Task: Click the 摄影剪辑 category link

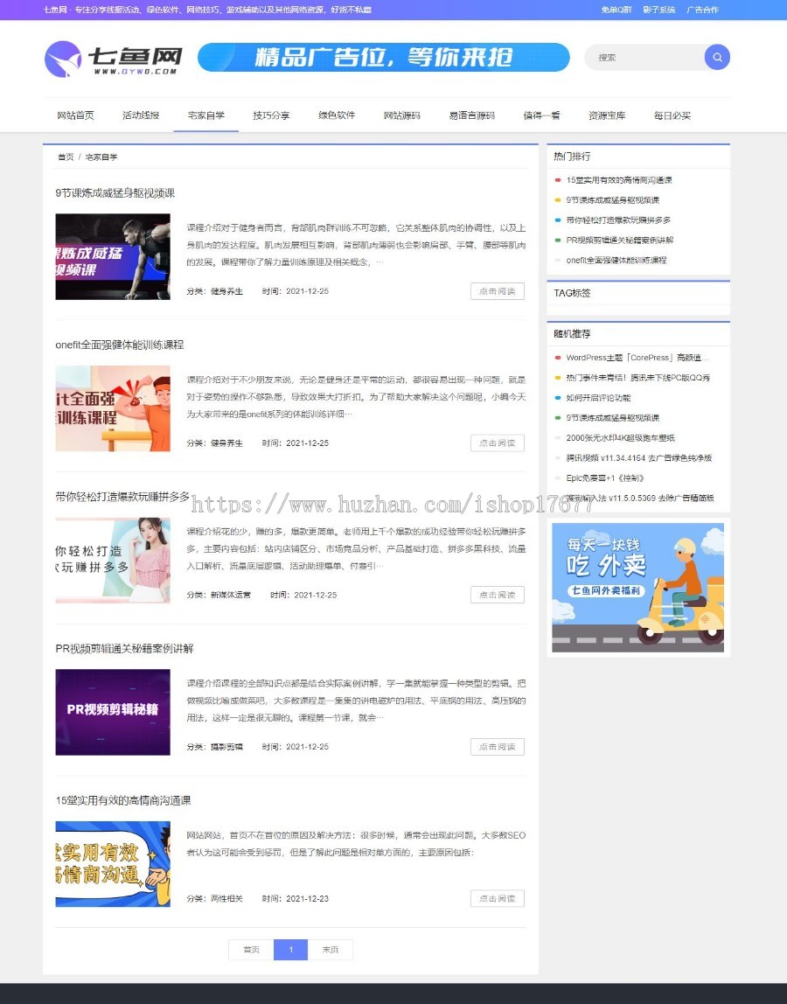Action: (x=226, y=747)
